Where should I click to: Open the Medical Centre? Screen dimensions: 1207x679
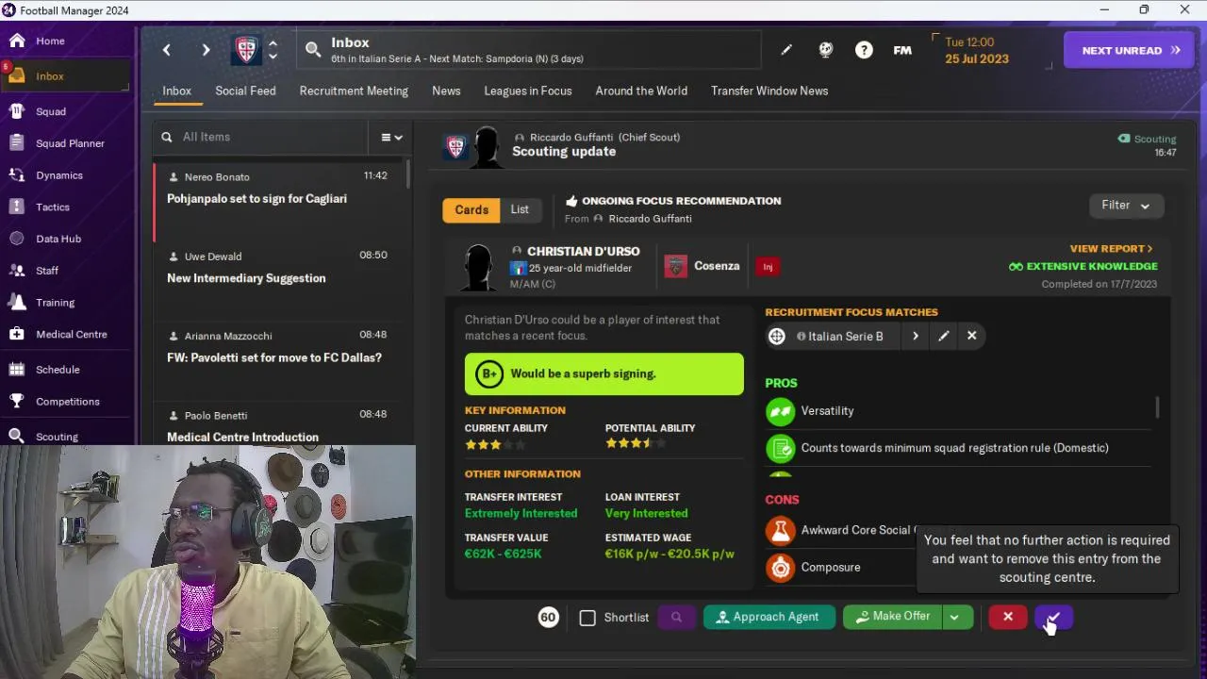click(72, 335)
